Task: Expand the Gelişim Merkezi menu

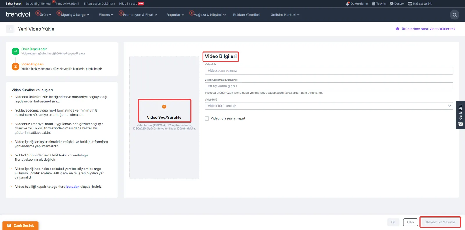Action: [285, 15]
